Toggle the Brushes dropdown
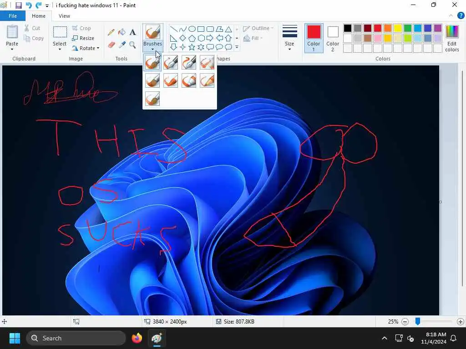Image resolution: width=466 pixels, height=349 pixels. [152, 46]
